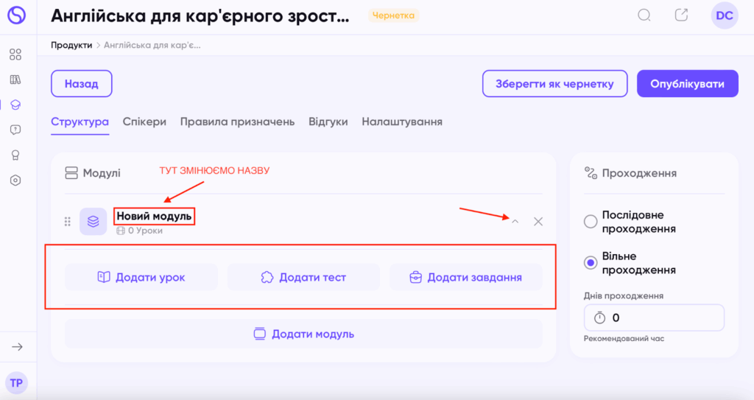Image resolution: width=754 pixels, height=400 pixels.
Task: Remove Новий модуль with the X icon
Action: [x=538, y=222]
